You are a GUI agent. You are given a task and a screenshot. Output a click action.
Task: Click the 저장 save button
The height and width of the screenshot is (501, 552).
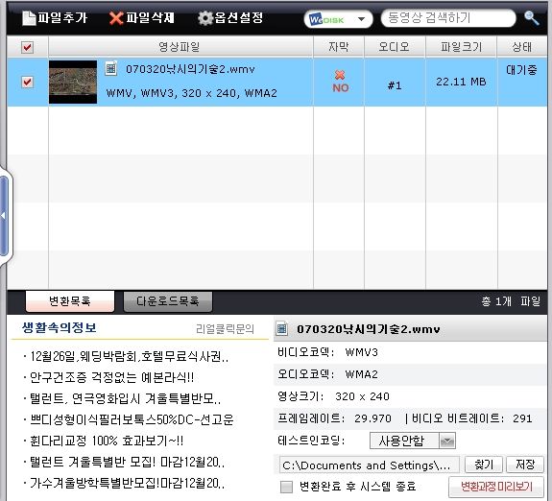point(525,465)
